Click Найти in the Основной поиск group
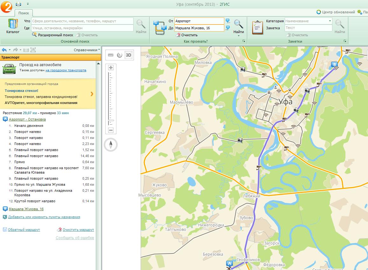The height and width of the screenshot is (270, 368). (141, 26)
